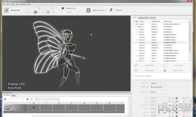This screenshot has width=196, height=117.
Task: Click the Convert to FK button
Action: click(176, 65)
